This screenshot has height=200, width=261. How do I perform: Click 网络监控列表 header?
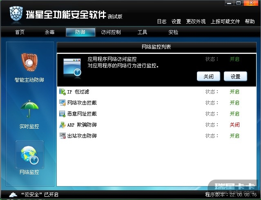pos(156,47)
